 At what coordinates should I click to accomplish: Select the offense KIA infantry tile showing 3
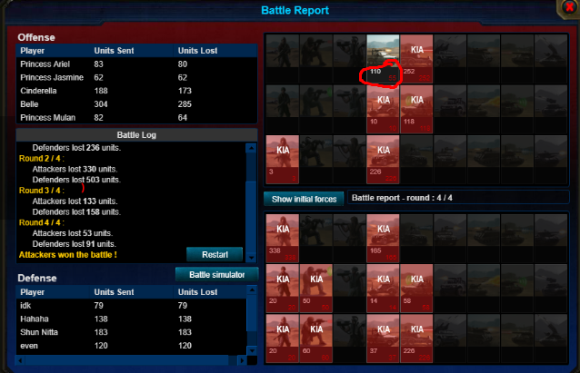click(283, 160)
